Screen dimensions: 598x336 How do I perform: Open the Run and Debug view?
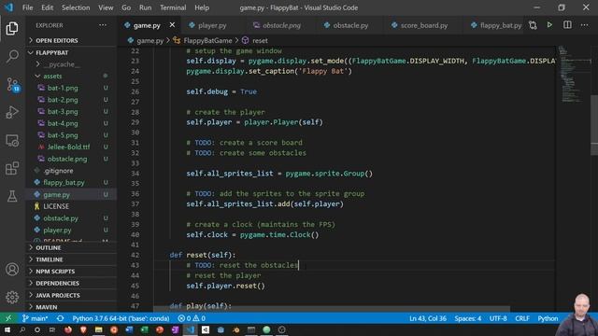pos(12,112)
